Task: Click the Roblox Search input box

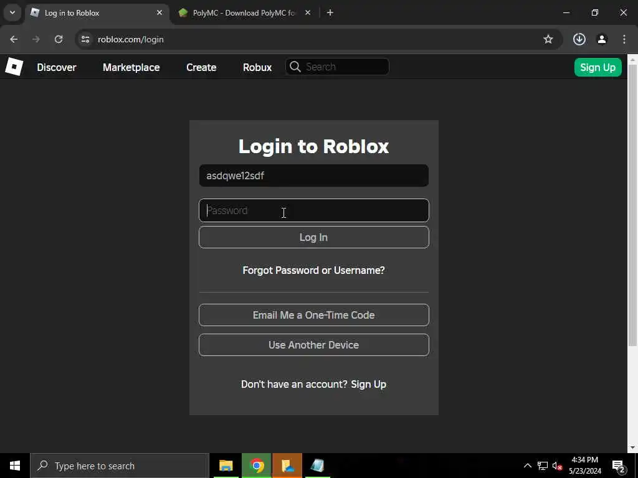Action: 337,67
